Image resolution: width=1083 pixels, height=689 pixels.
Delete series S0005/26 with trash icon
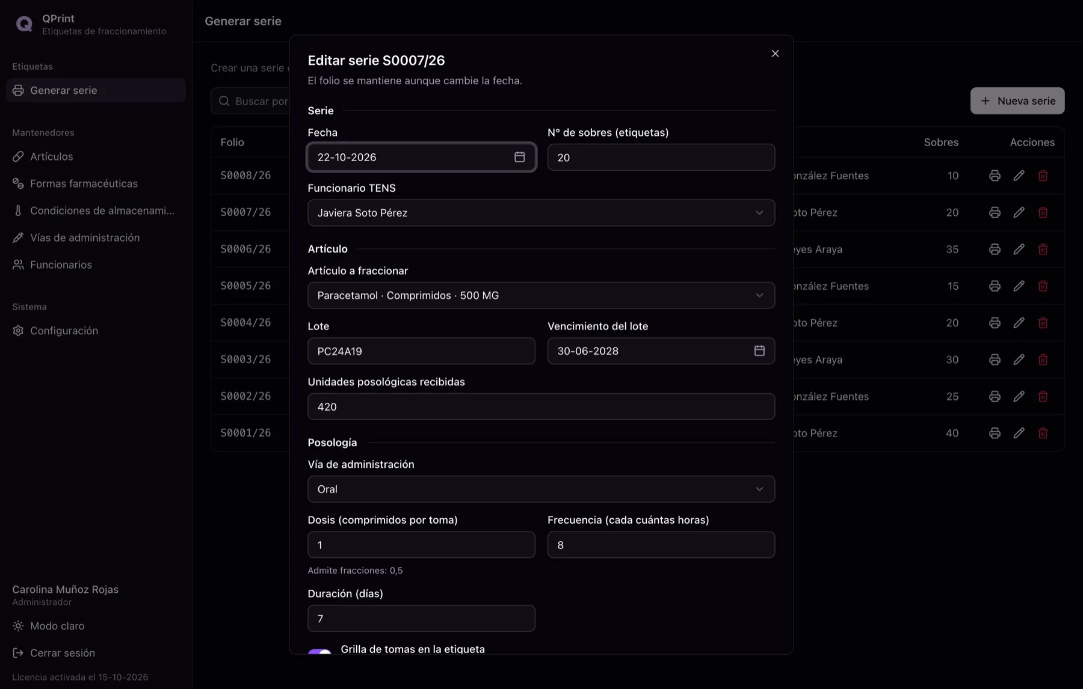(x=1043, y=286)
